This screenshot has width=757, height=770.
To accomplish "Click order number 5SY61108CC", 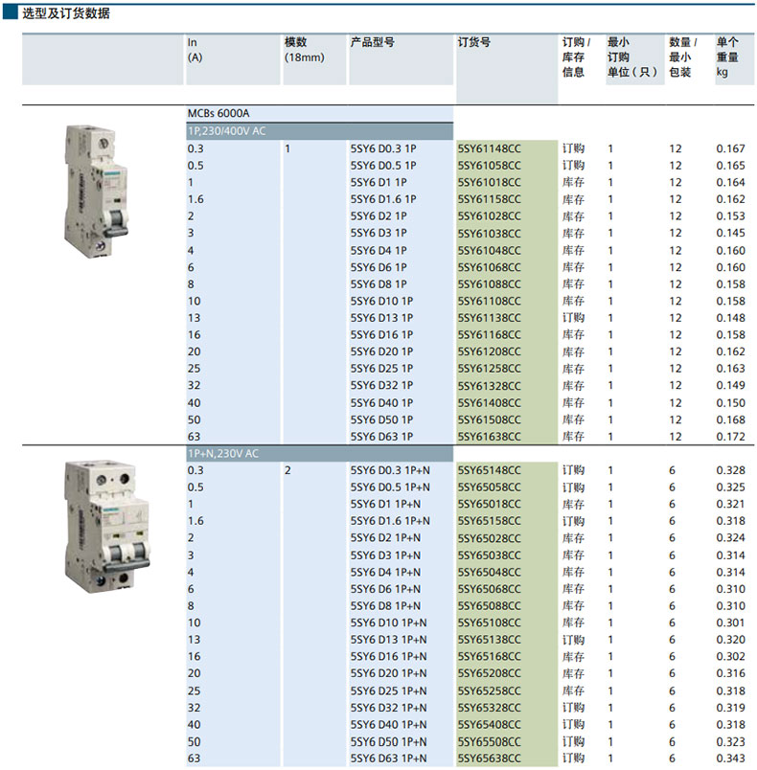I will pyautogui.click(x=490, y=301).
